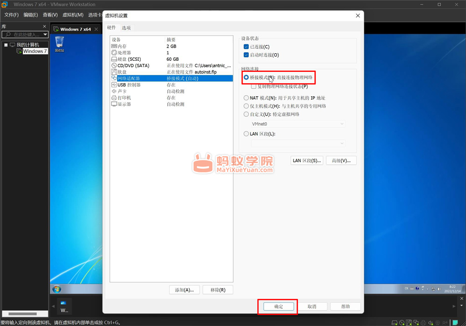Click the thumbnail bar left scroll arrow
466x326 pixels.
(53, 306)
